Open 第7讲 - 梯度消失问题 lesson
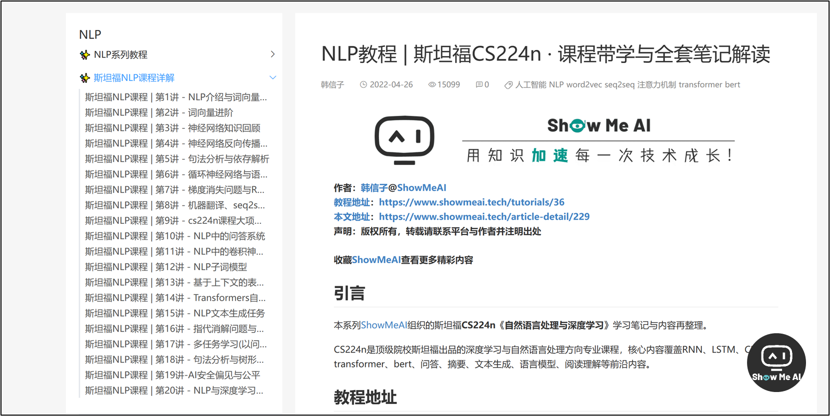This screenshot has width=830, height=416. coord(174,190)
